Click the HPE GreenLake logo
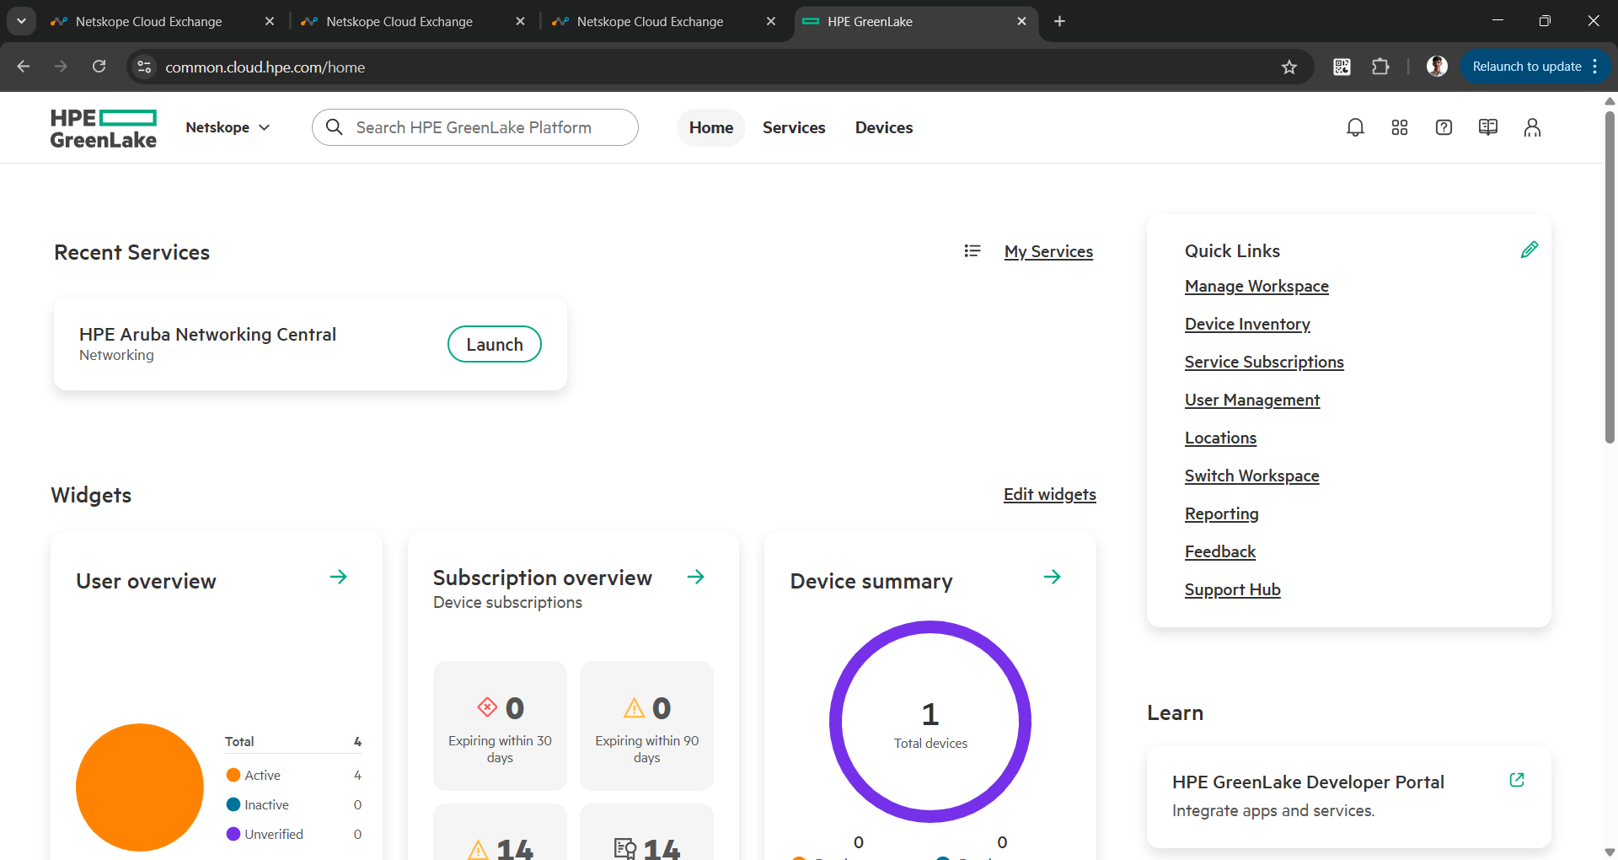This screenshot has width=1618, height=860. [104, 128]
